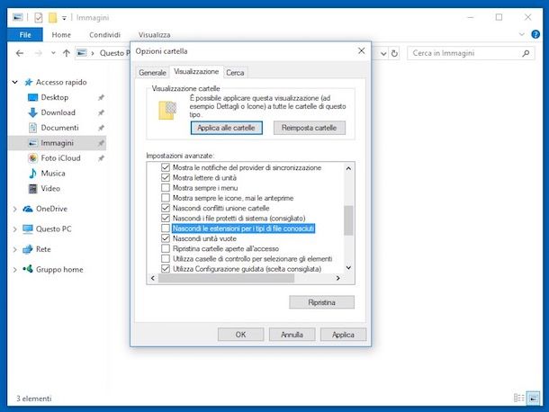Click the OneDrive cloud icon
549x412 pixels.
[x=28, y=209]
